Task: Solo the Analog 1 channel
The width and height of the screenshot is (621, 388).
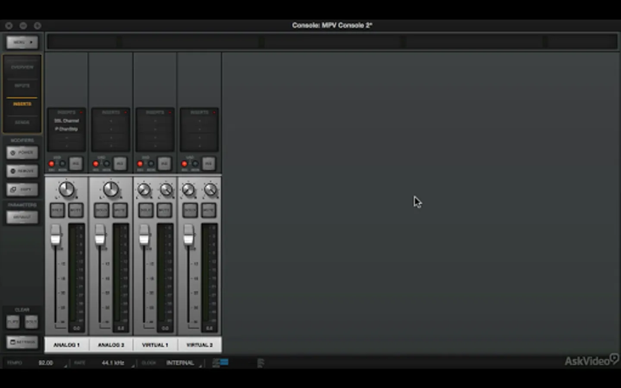Action: point(57,210)
